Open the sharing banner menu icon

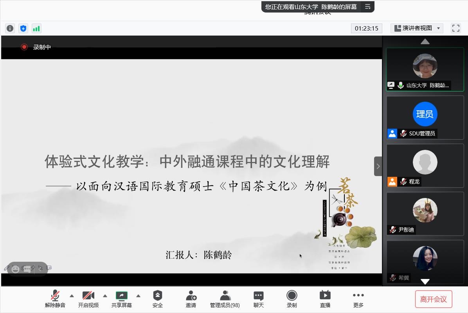[x=367, y=7]
